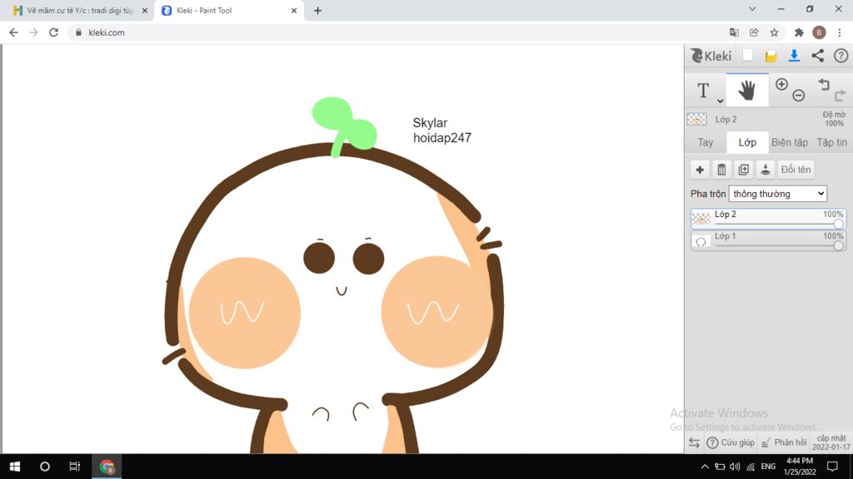
Task: Zoom in with the plus magnifier
Action: point(781,84)
